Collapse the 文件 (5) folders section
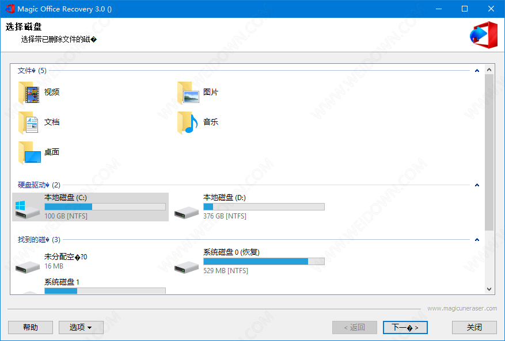 [x=477, y=71]
